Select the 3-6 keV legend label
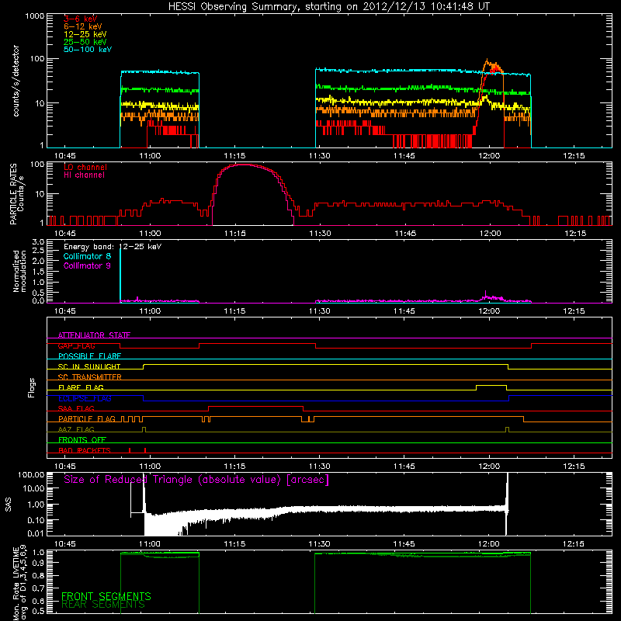Viewport: 621px width, 621px height. [x=80, y=19]
